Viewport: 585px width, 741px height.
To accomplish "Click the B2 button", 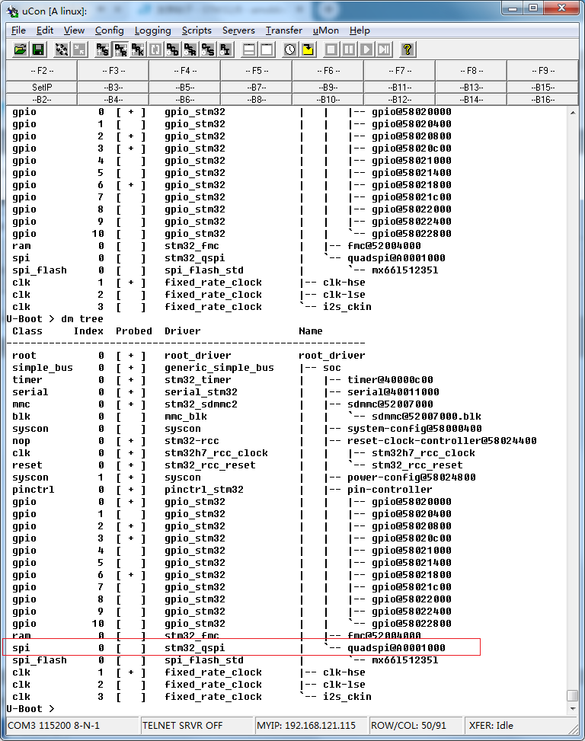I will point(42,100).
